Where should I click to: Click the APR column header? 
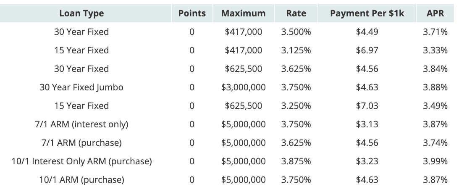(x=435, y=13)
